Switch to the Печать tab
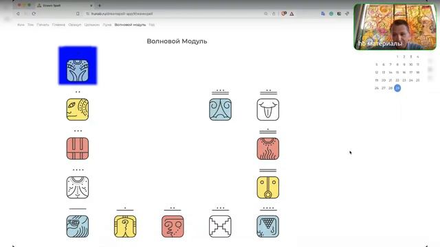Screen dimensions: 440x247 pos(43,25)
